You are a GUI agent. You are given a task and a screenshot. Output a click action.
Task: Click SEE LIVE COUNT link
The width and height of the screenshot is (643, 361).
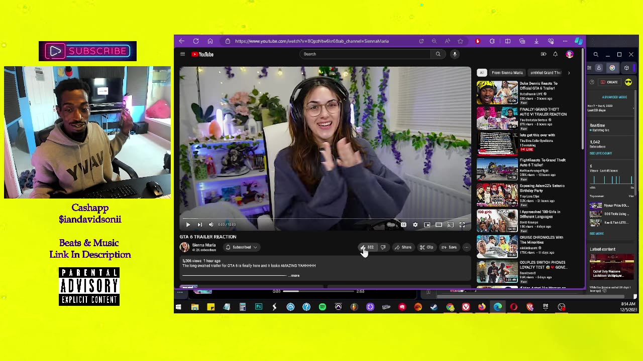601,153
